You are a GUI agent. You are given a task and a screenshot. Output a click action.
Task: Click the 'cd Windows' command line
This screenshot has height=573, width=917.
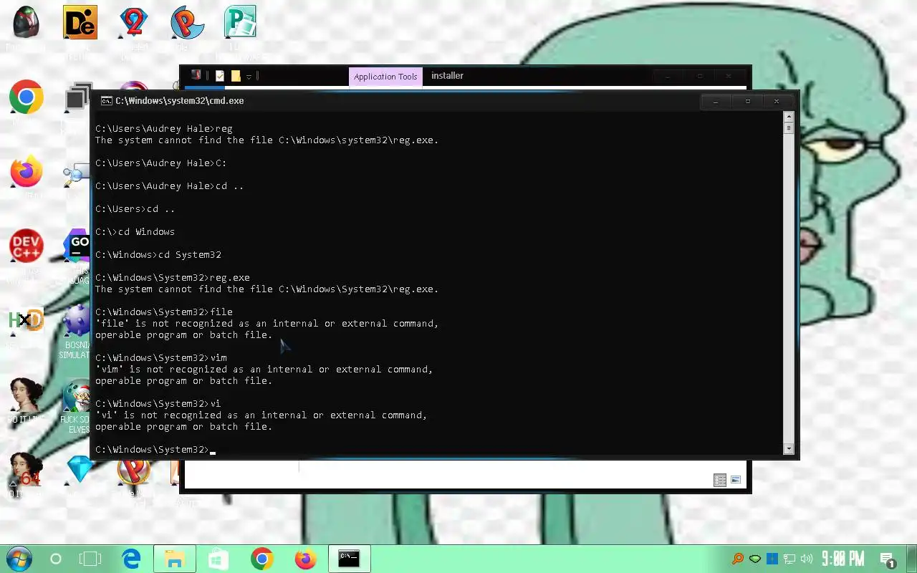tap(135, 232)
